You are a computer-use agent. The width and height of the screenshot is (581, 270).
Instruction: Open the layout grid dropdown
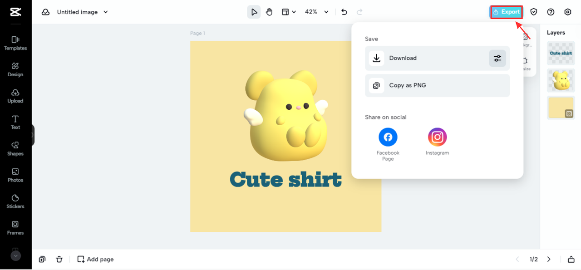[289, 12]
